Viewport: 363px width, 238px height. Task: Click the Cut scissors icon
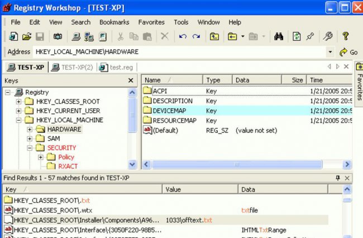(121, 36)
